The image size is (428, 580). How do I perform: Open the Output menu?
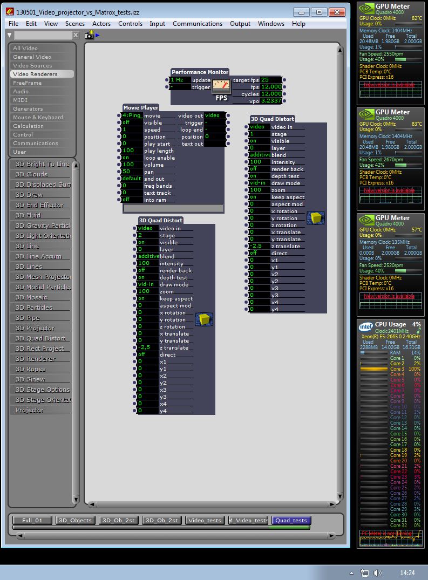240,24
